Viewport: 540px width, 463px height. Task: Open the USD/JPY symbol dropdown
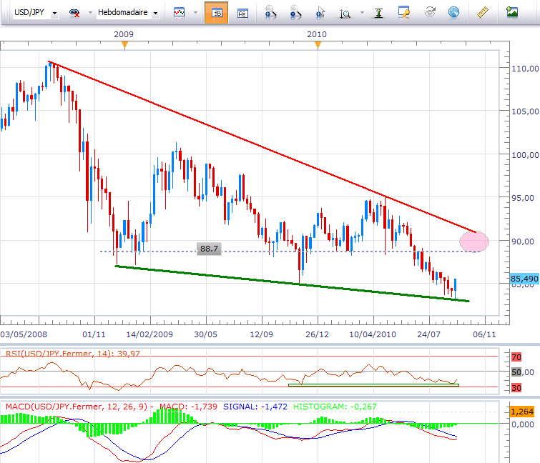tap(55, 13)
